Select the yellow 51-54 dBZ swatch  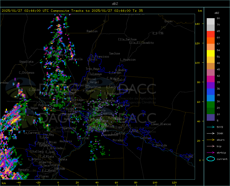point(211,53)
